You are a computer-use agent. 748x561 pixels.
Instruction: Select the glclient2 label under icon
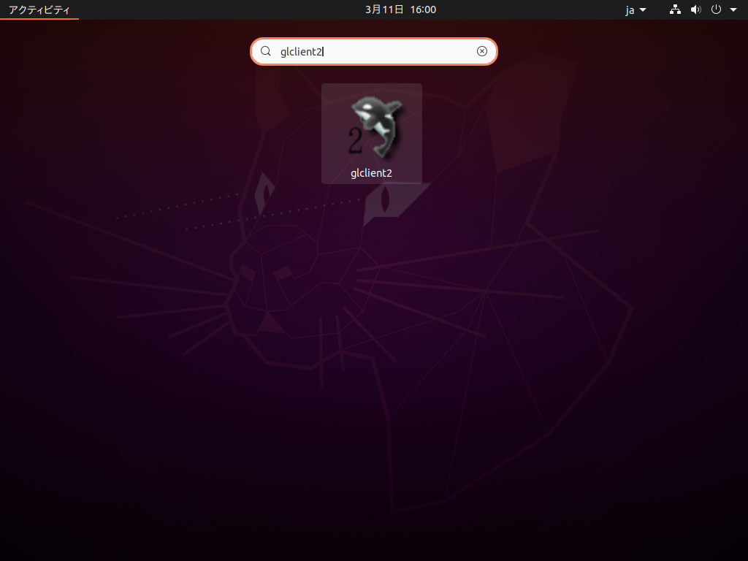(371, 173)
